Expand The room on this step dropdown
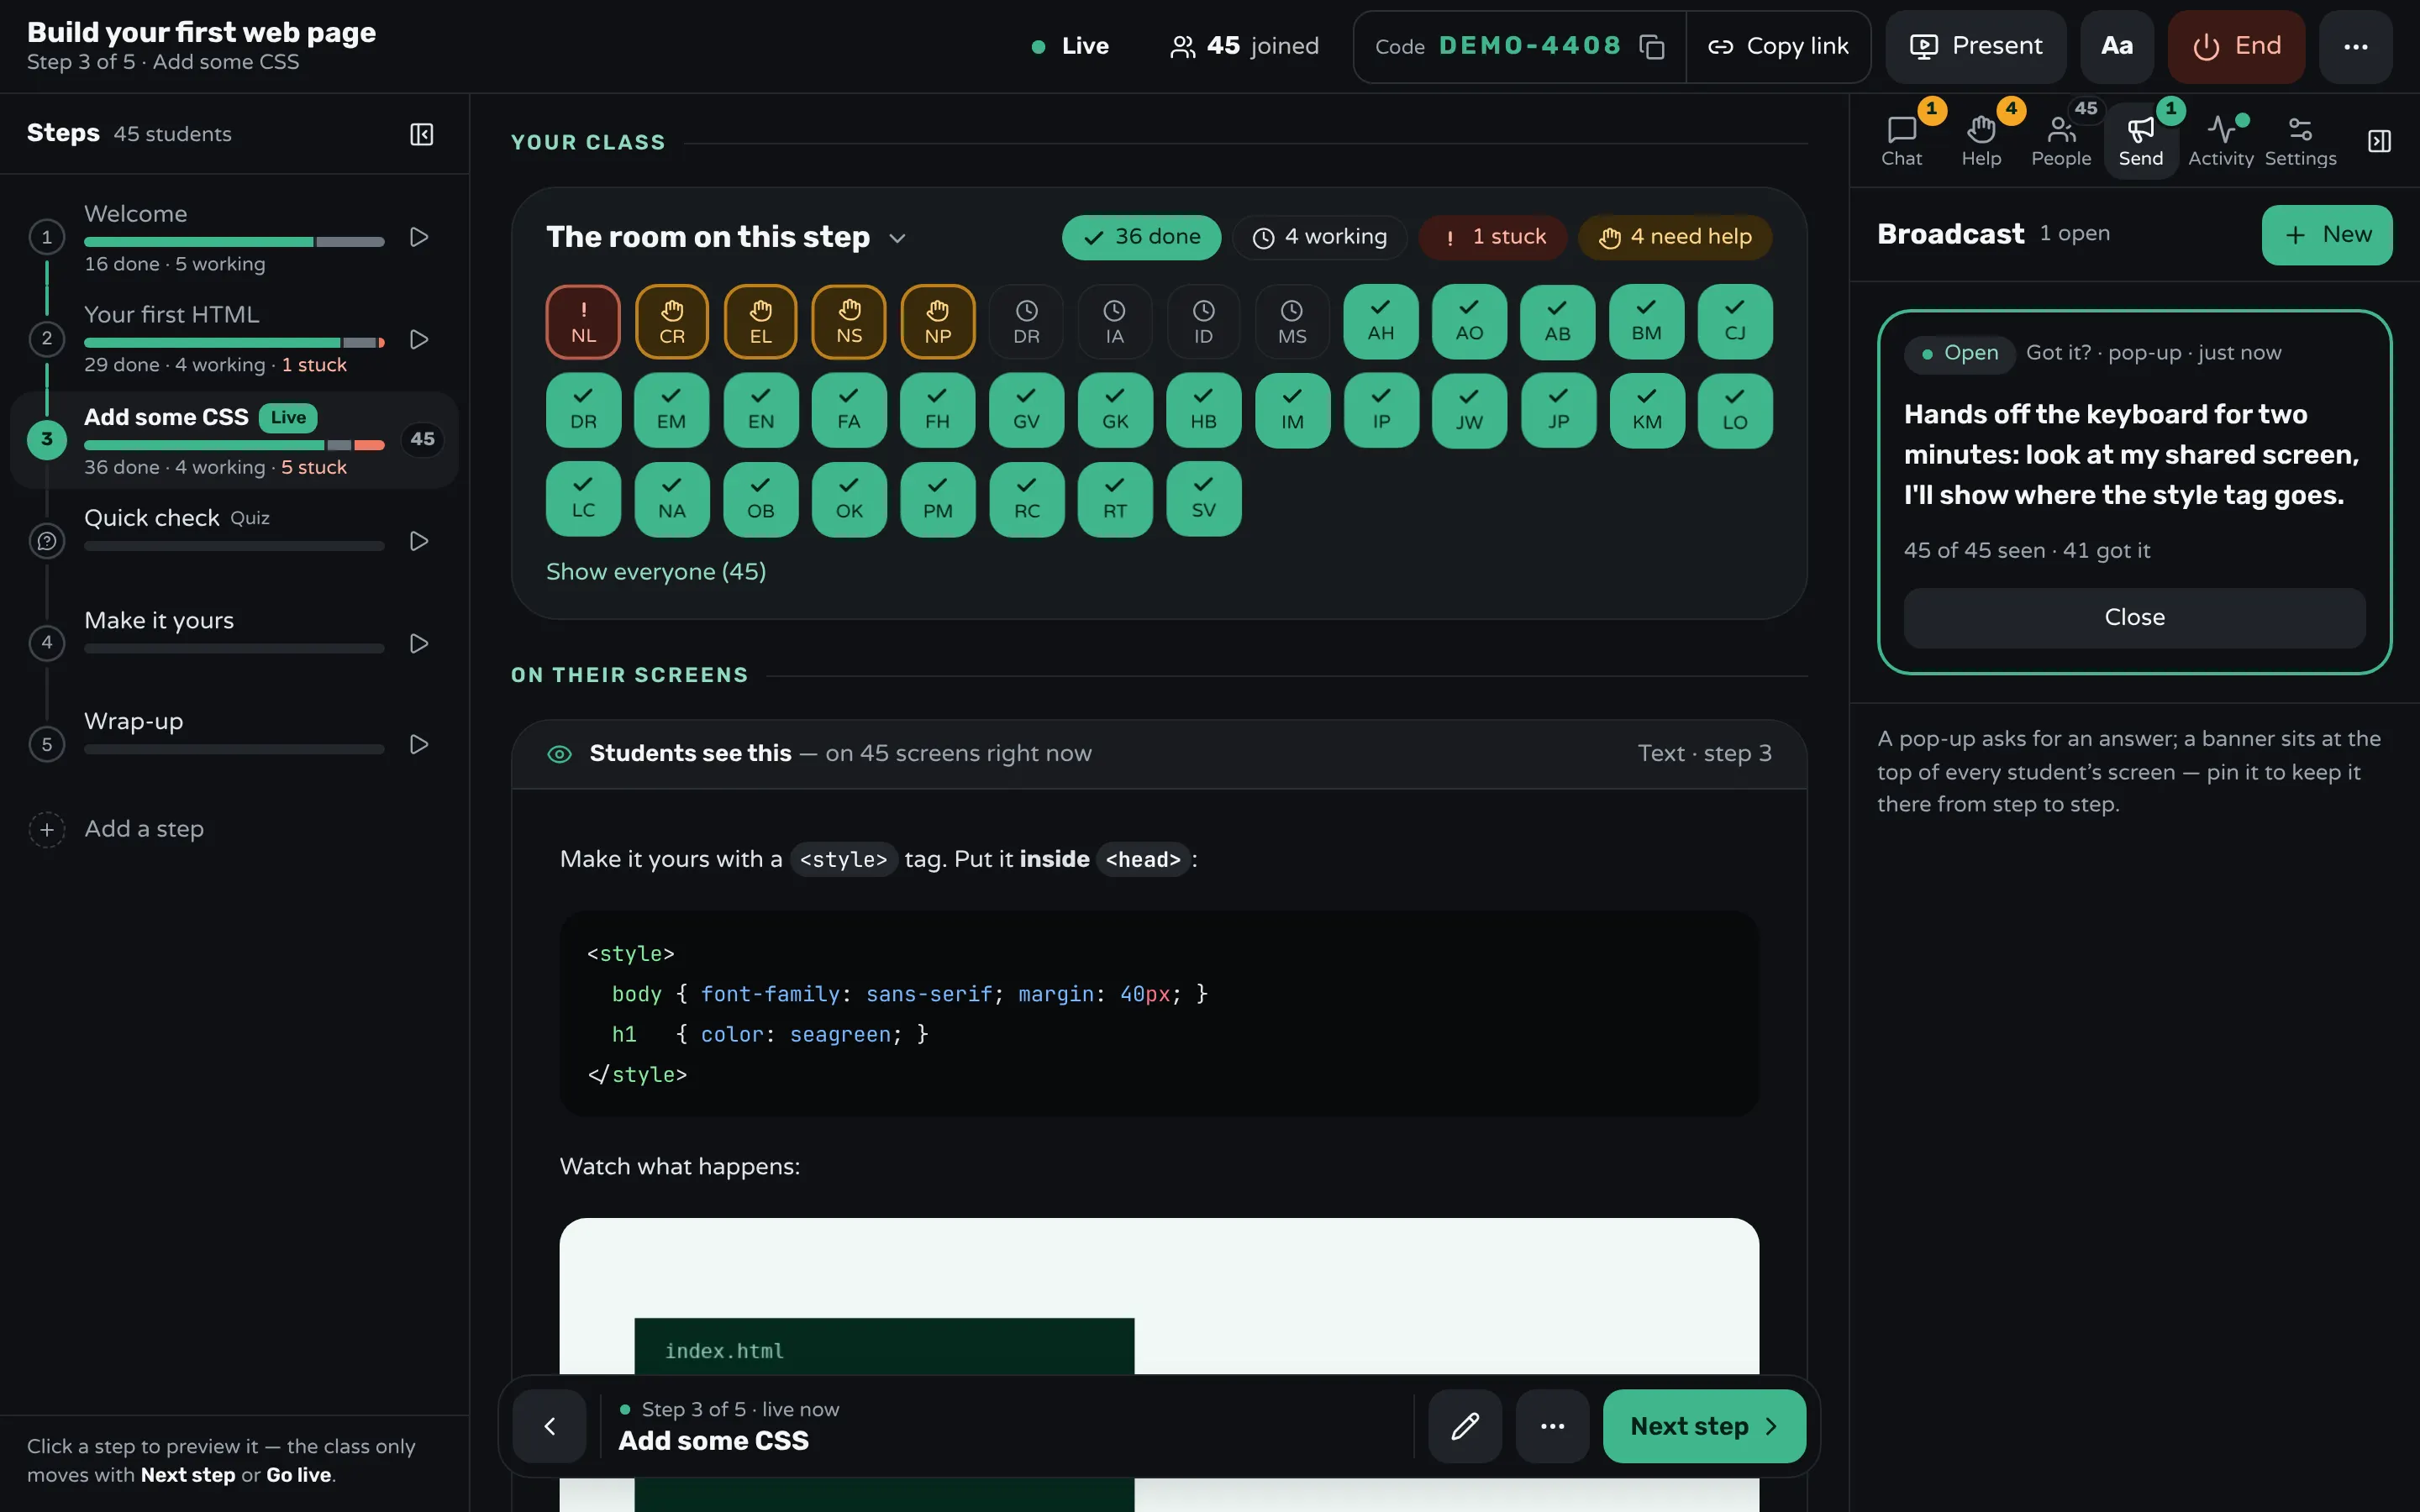 click(897, 238)
